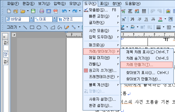
Task: Click the line style pattern icon
Action: pyautogui.click(x=169, y=27)
